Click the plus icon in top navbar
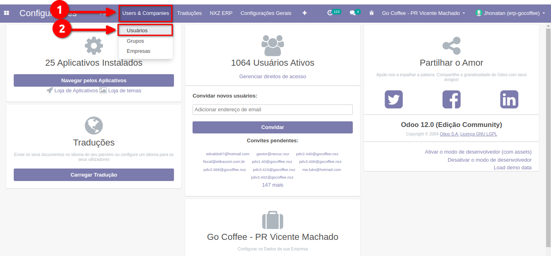Viewport: 551px width, 256px height. (x=304, y=13)
